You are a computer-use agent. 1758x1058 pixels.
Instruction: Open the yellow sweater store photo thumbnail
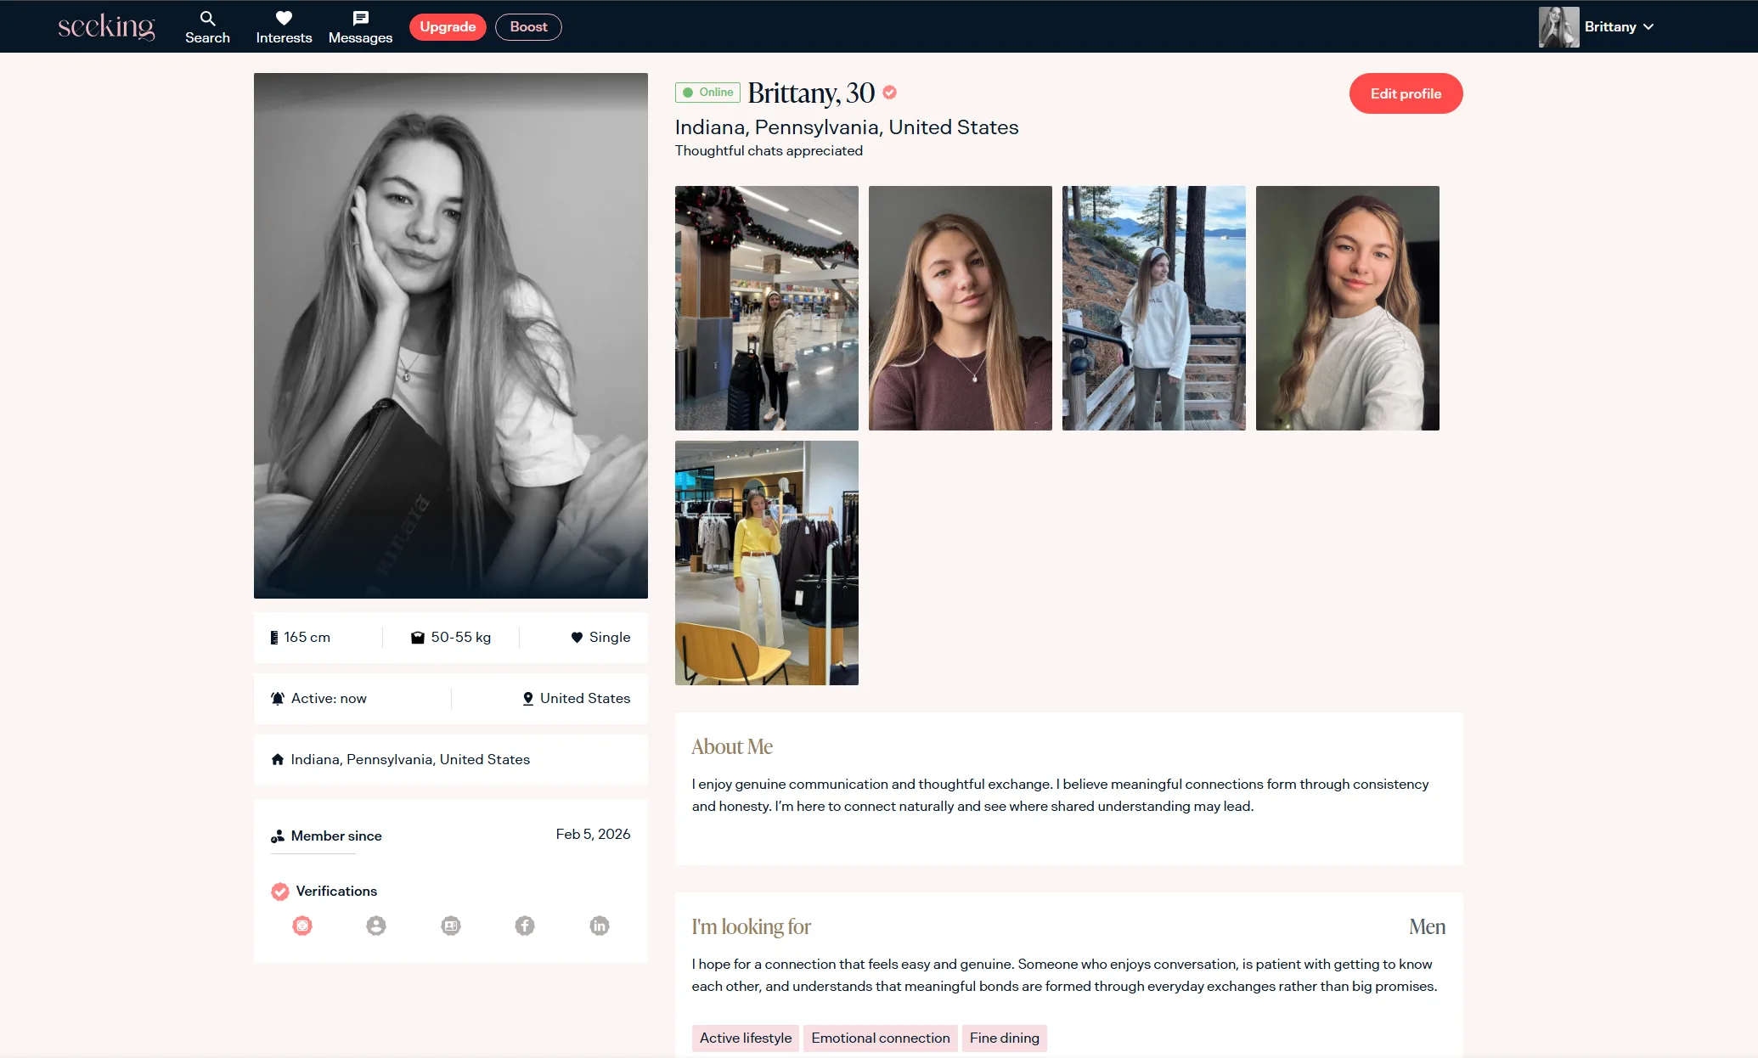coord(766,563)
